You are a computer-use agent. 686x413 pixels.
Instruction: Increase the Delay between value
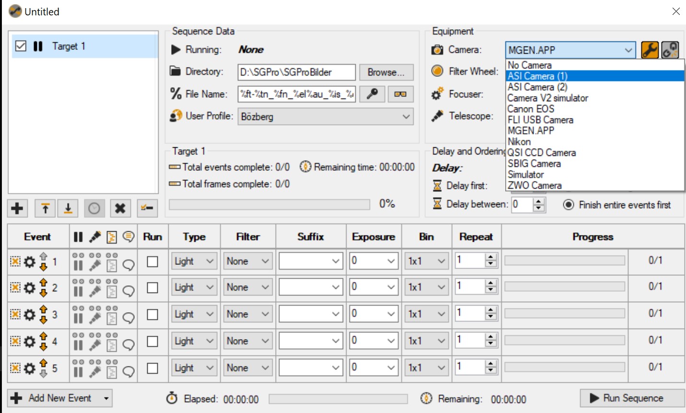click(539, 201)
